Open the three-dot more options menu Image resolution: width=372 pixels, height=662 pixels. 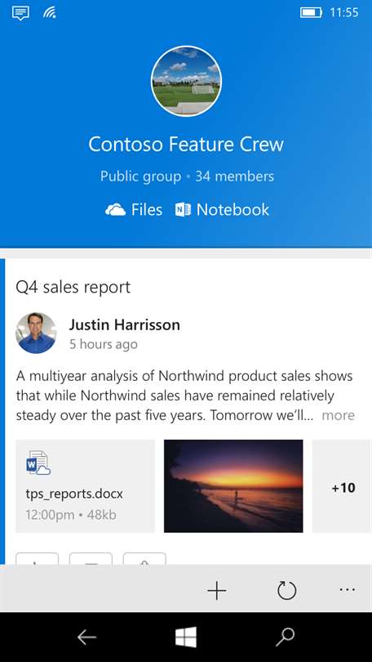[348, 590]
